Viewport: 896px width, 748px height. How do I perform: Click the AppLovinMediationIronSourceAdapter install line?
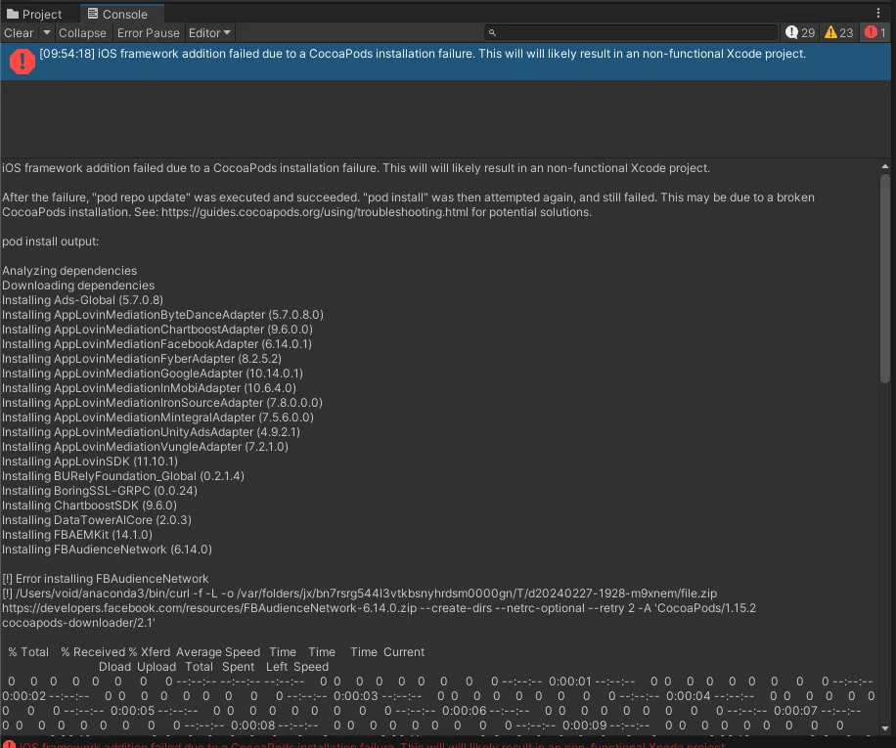click(162, 403)
